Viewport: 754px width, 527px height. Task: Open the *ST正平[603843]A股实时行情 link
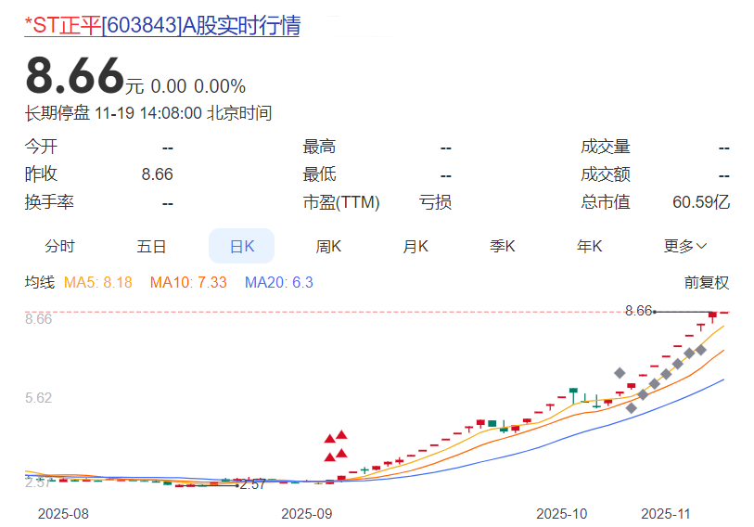162,25
